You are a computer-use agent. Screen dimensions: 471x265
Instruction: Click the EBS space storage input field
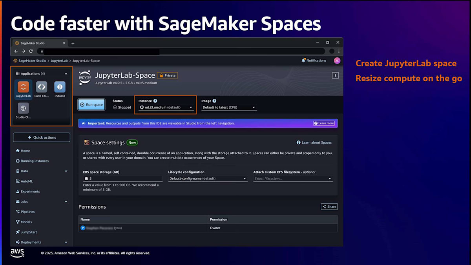123,179
